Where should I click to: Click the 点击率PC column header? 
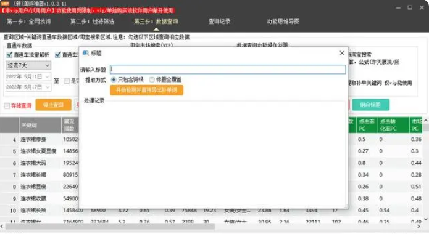click(x=367, y=125)
